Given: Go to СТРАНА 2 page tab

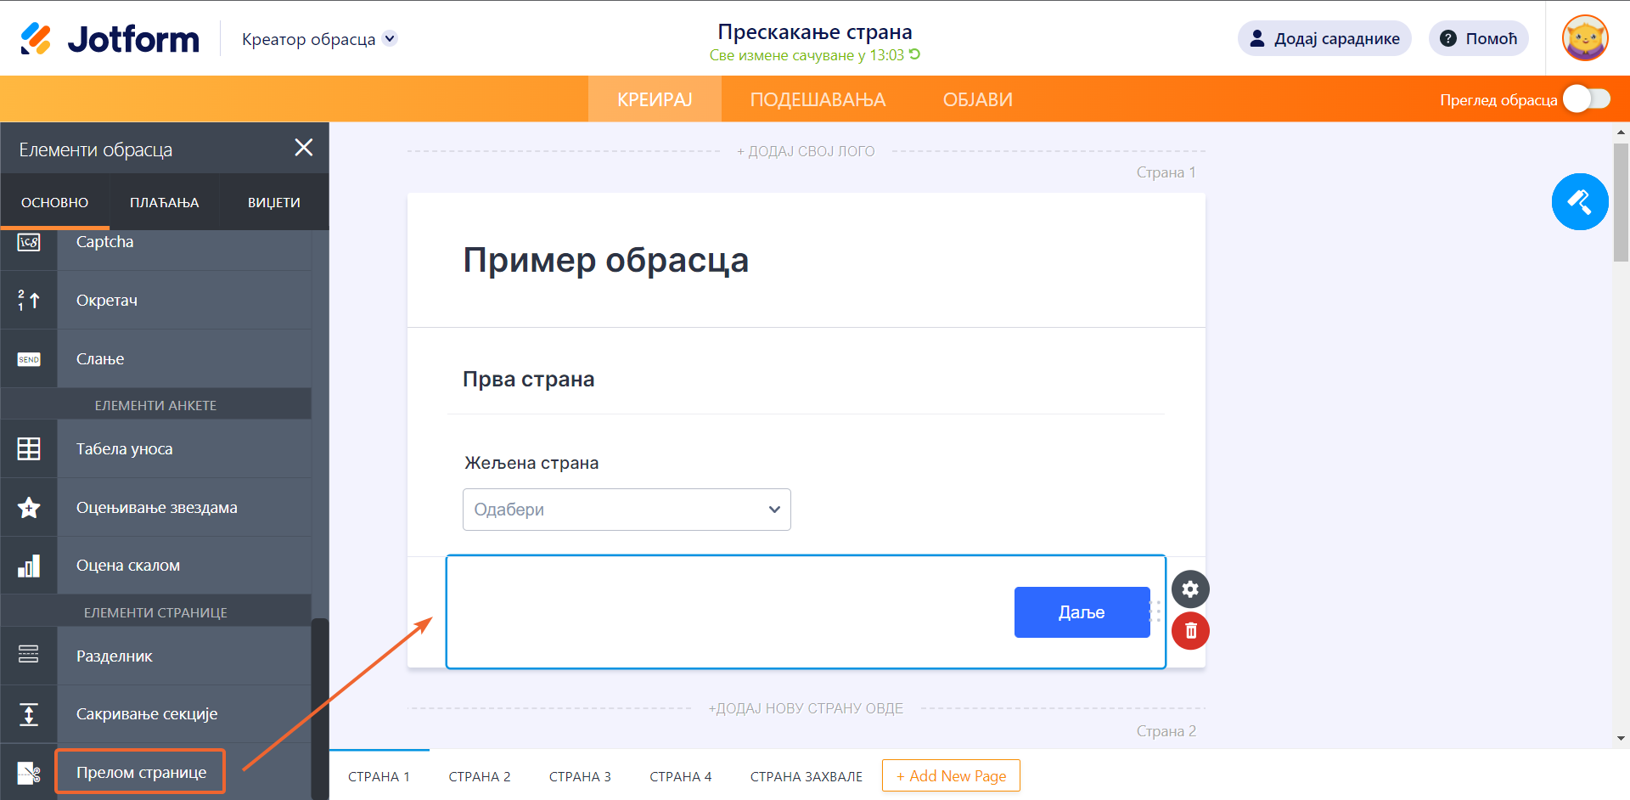Looking at the screenshot, I should [x=480, y=776].
